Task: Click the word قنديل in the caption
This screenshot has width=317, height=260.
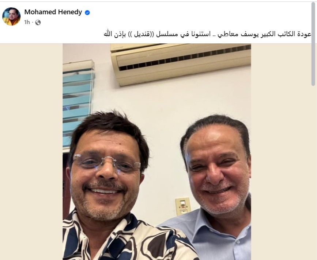Action: click(141, 34)
